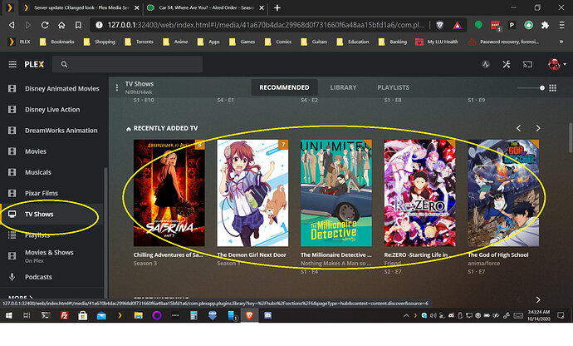This screenshot has height=346, width=573.
Task: Open The Demon Girl Next Door poster
Action: (252, 193)
